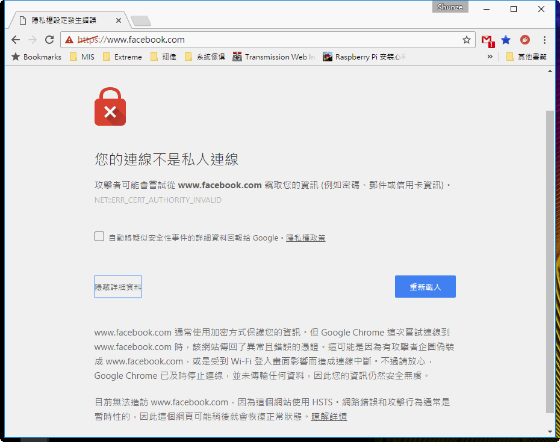Open a new tab
Viewport: 560px width, 442px height.
click(x=141, y=21)
